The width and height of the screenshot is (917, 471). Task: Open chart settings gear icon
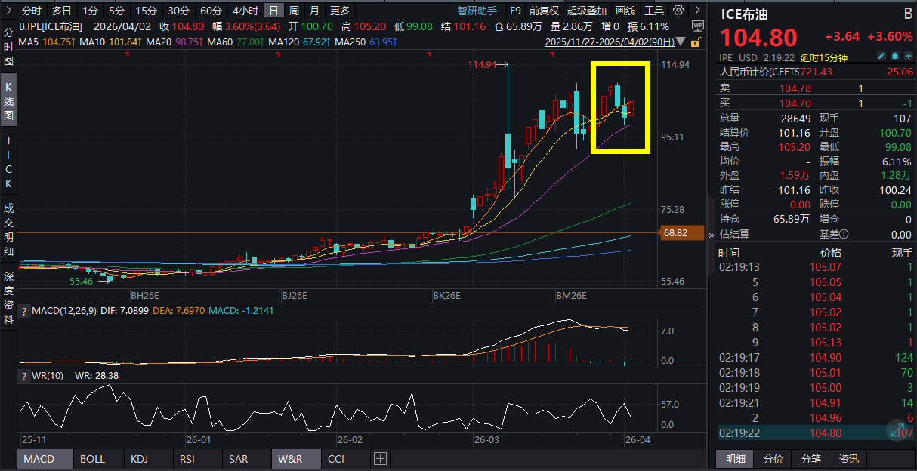[x=678, y=11]
